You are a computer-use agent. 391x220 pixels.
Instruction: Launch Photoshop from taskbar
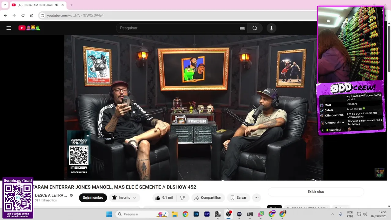196,214
